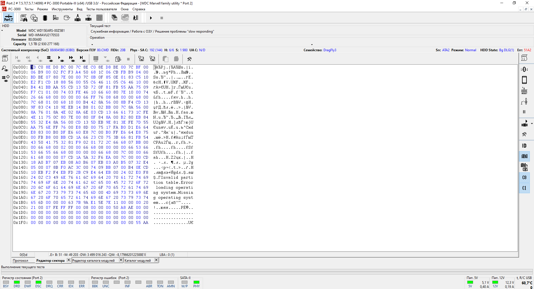Open the Тесты menu
The image size is (534, 289).
(x=29, y=9)
